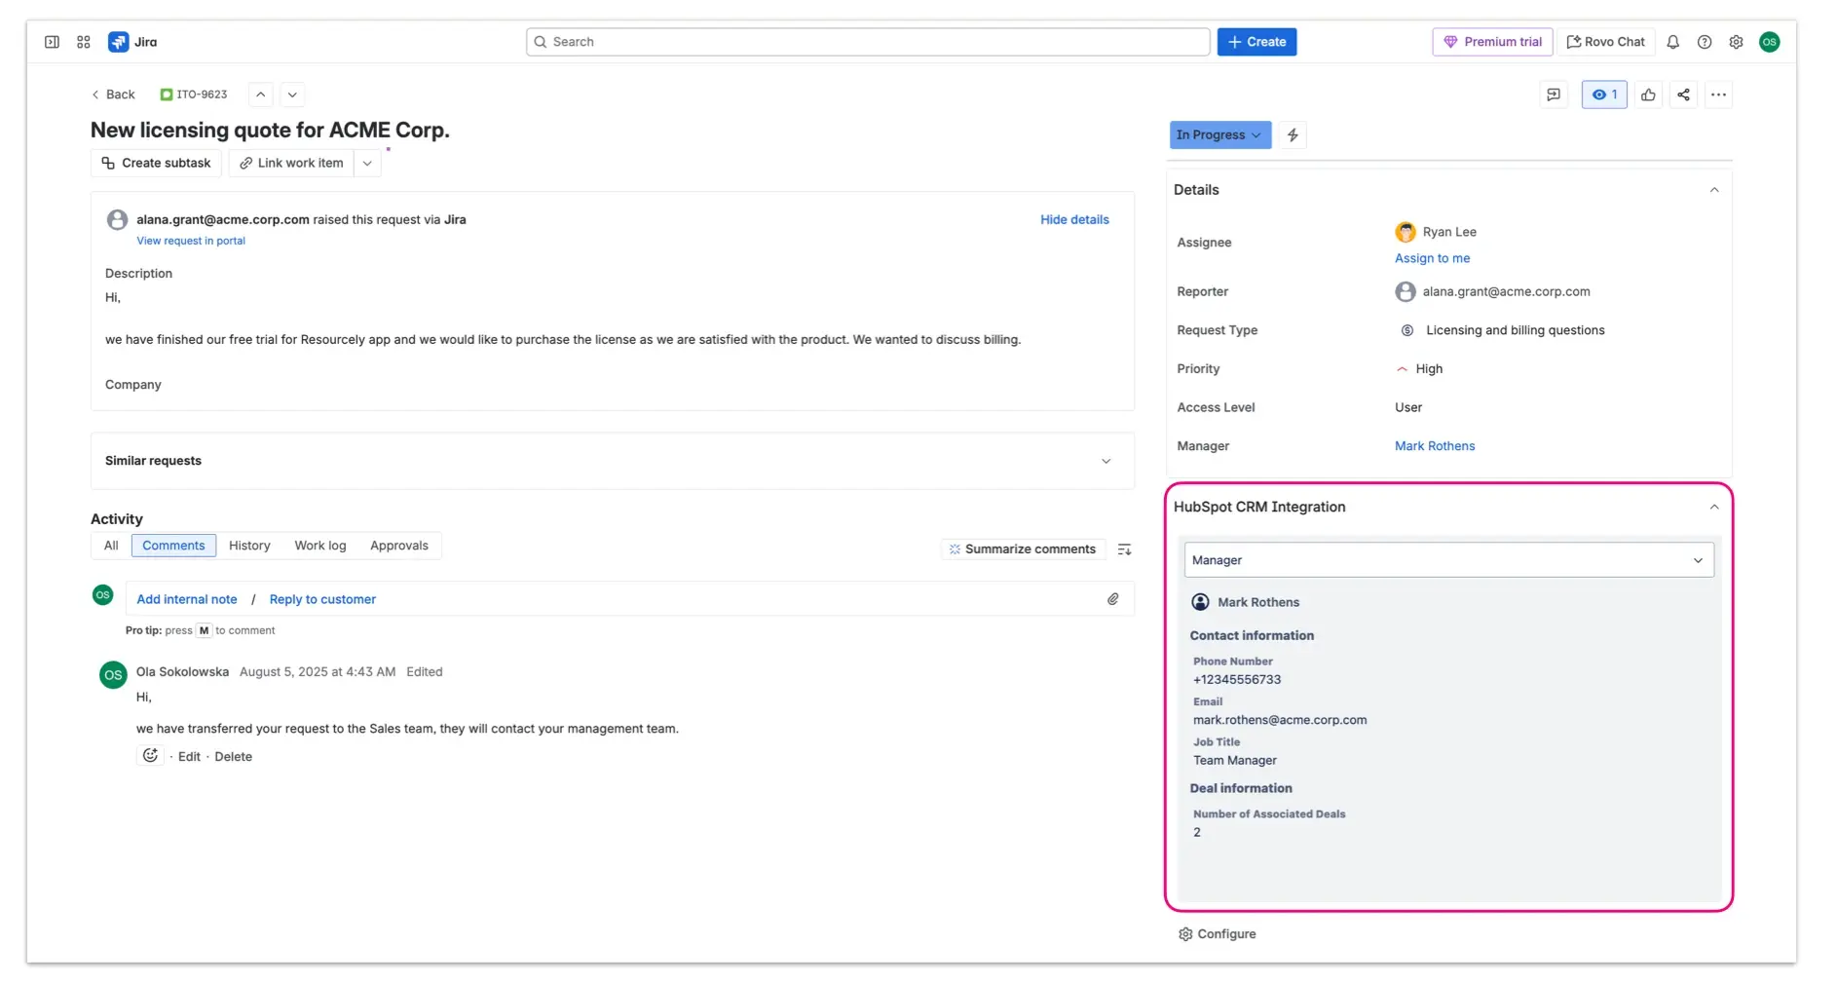The height and width of the screenshot is (984, 1837).
Task: Open the Work log tab
Action: click(x=319, y=546)
